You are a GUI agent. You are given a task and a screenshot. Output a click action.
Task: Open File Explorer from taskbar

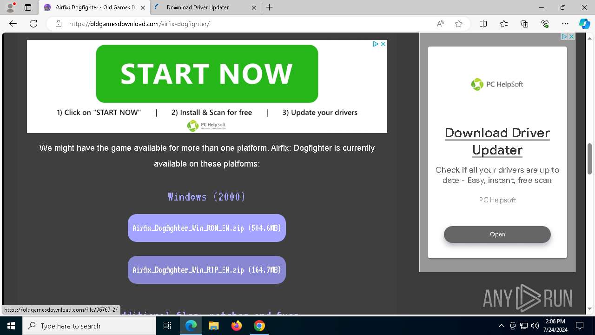213,326
